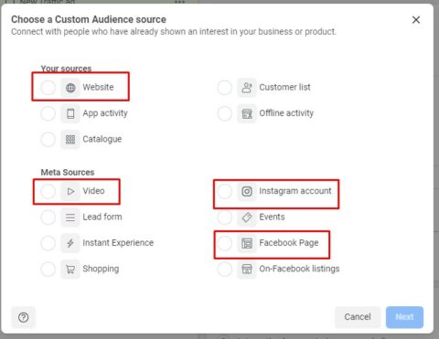This screenshot has height=339, width=439.
Task: Click the Events ticket icon
Action: [x=247, y=217]
